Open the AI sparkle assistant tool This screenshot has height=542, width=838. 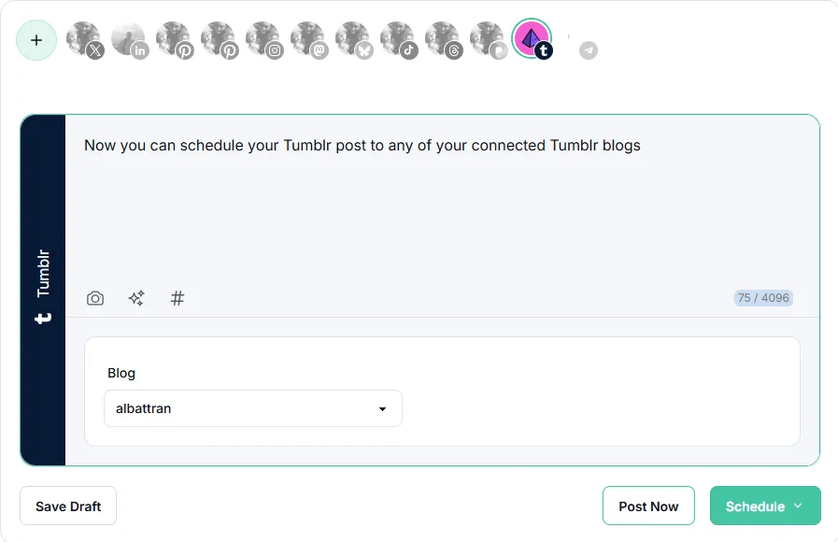coord(136,298)
